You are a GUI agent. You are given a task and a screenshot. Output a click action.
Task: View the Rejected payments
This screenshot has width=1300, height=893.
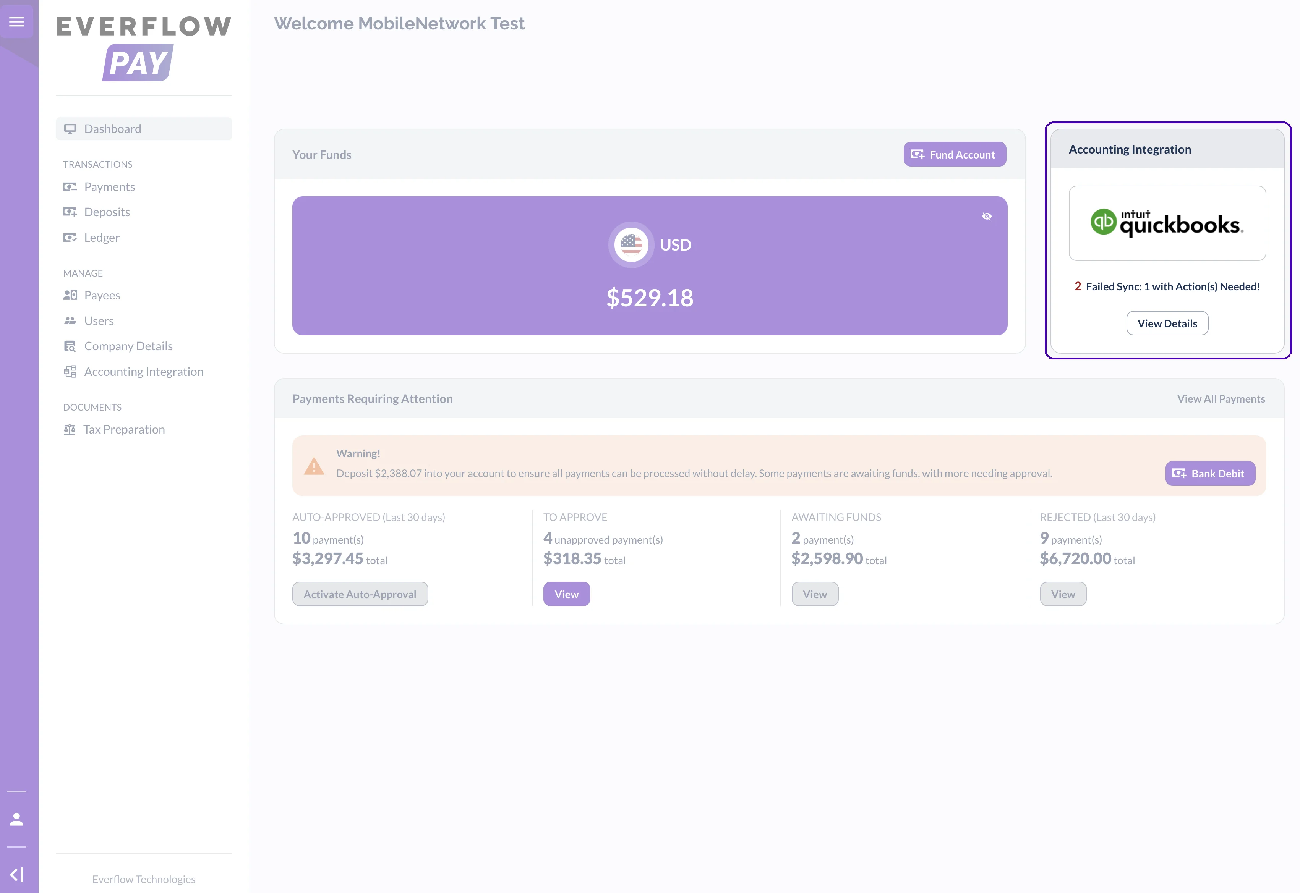[x=1063, y=594]
